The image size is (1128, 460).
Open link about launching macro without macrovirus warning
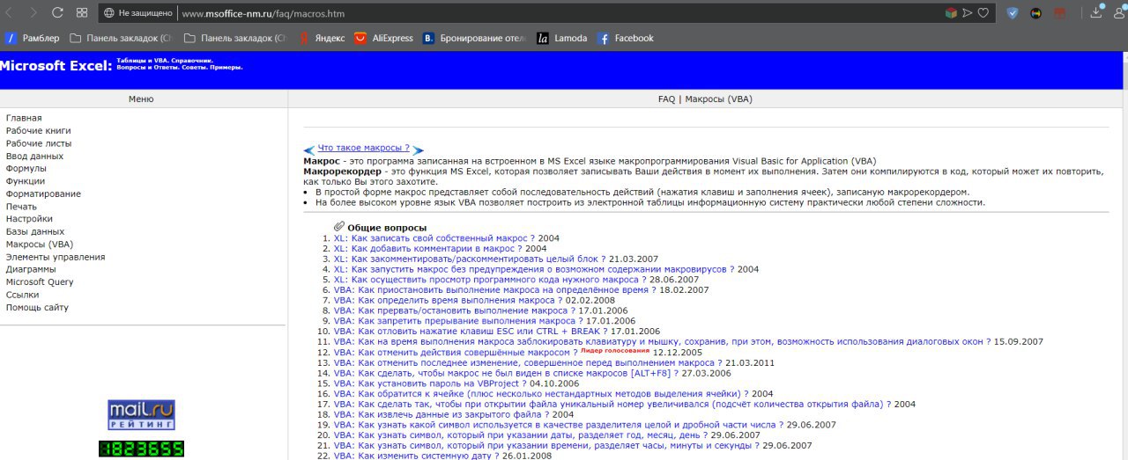point(534,269)
